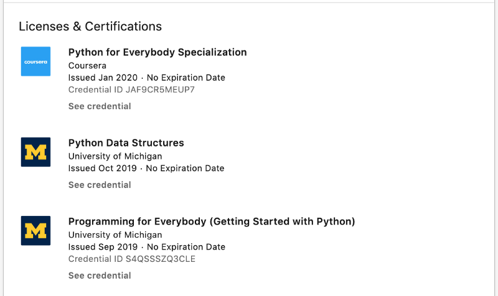Click University of Michigan under Python Data Structures
Viewport: 498px width, 296px height.
115,156
